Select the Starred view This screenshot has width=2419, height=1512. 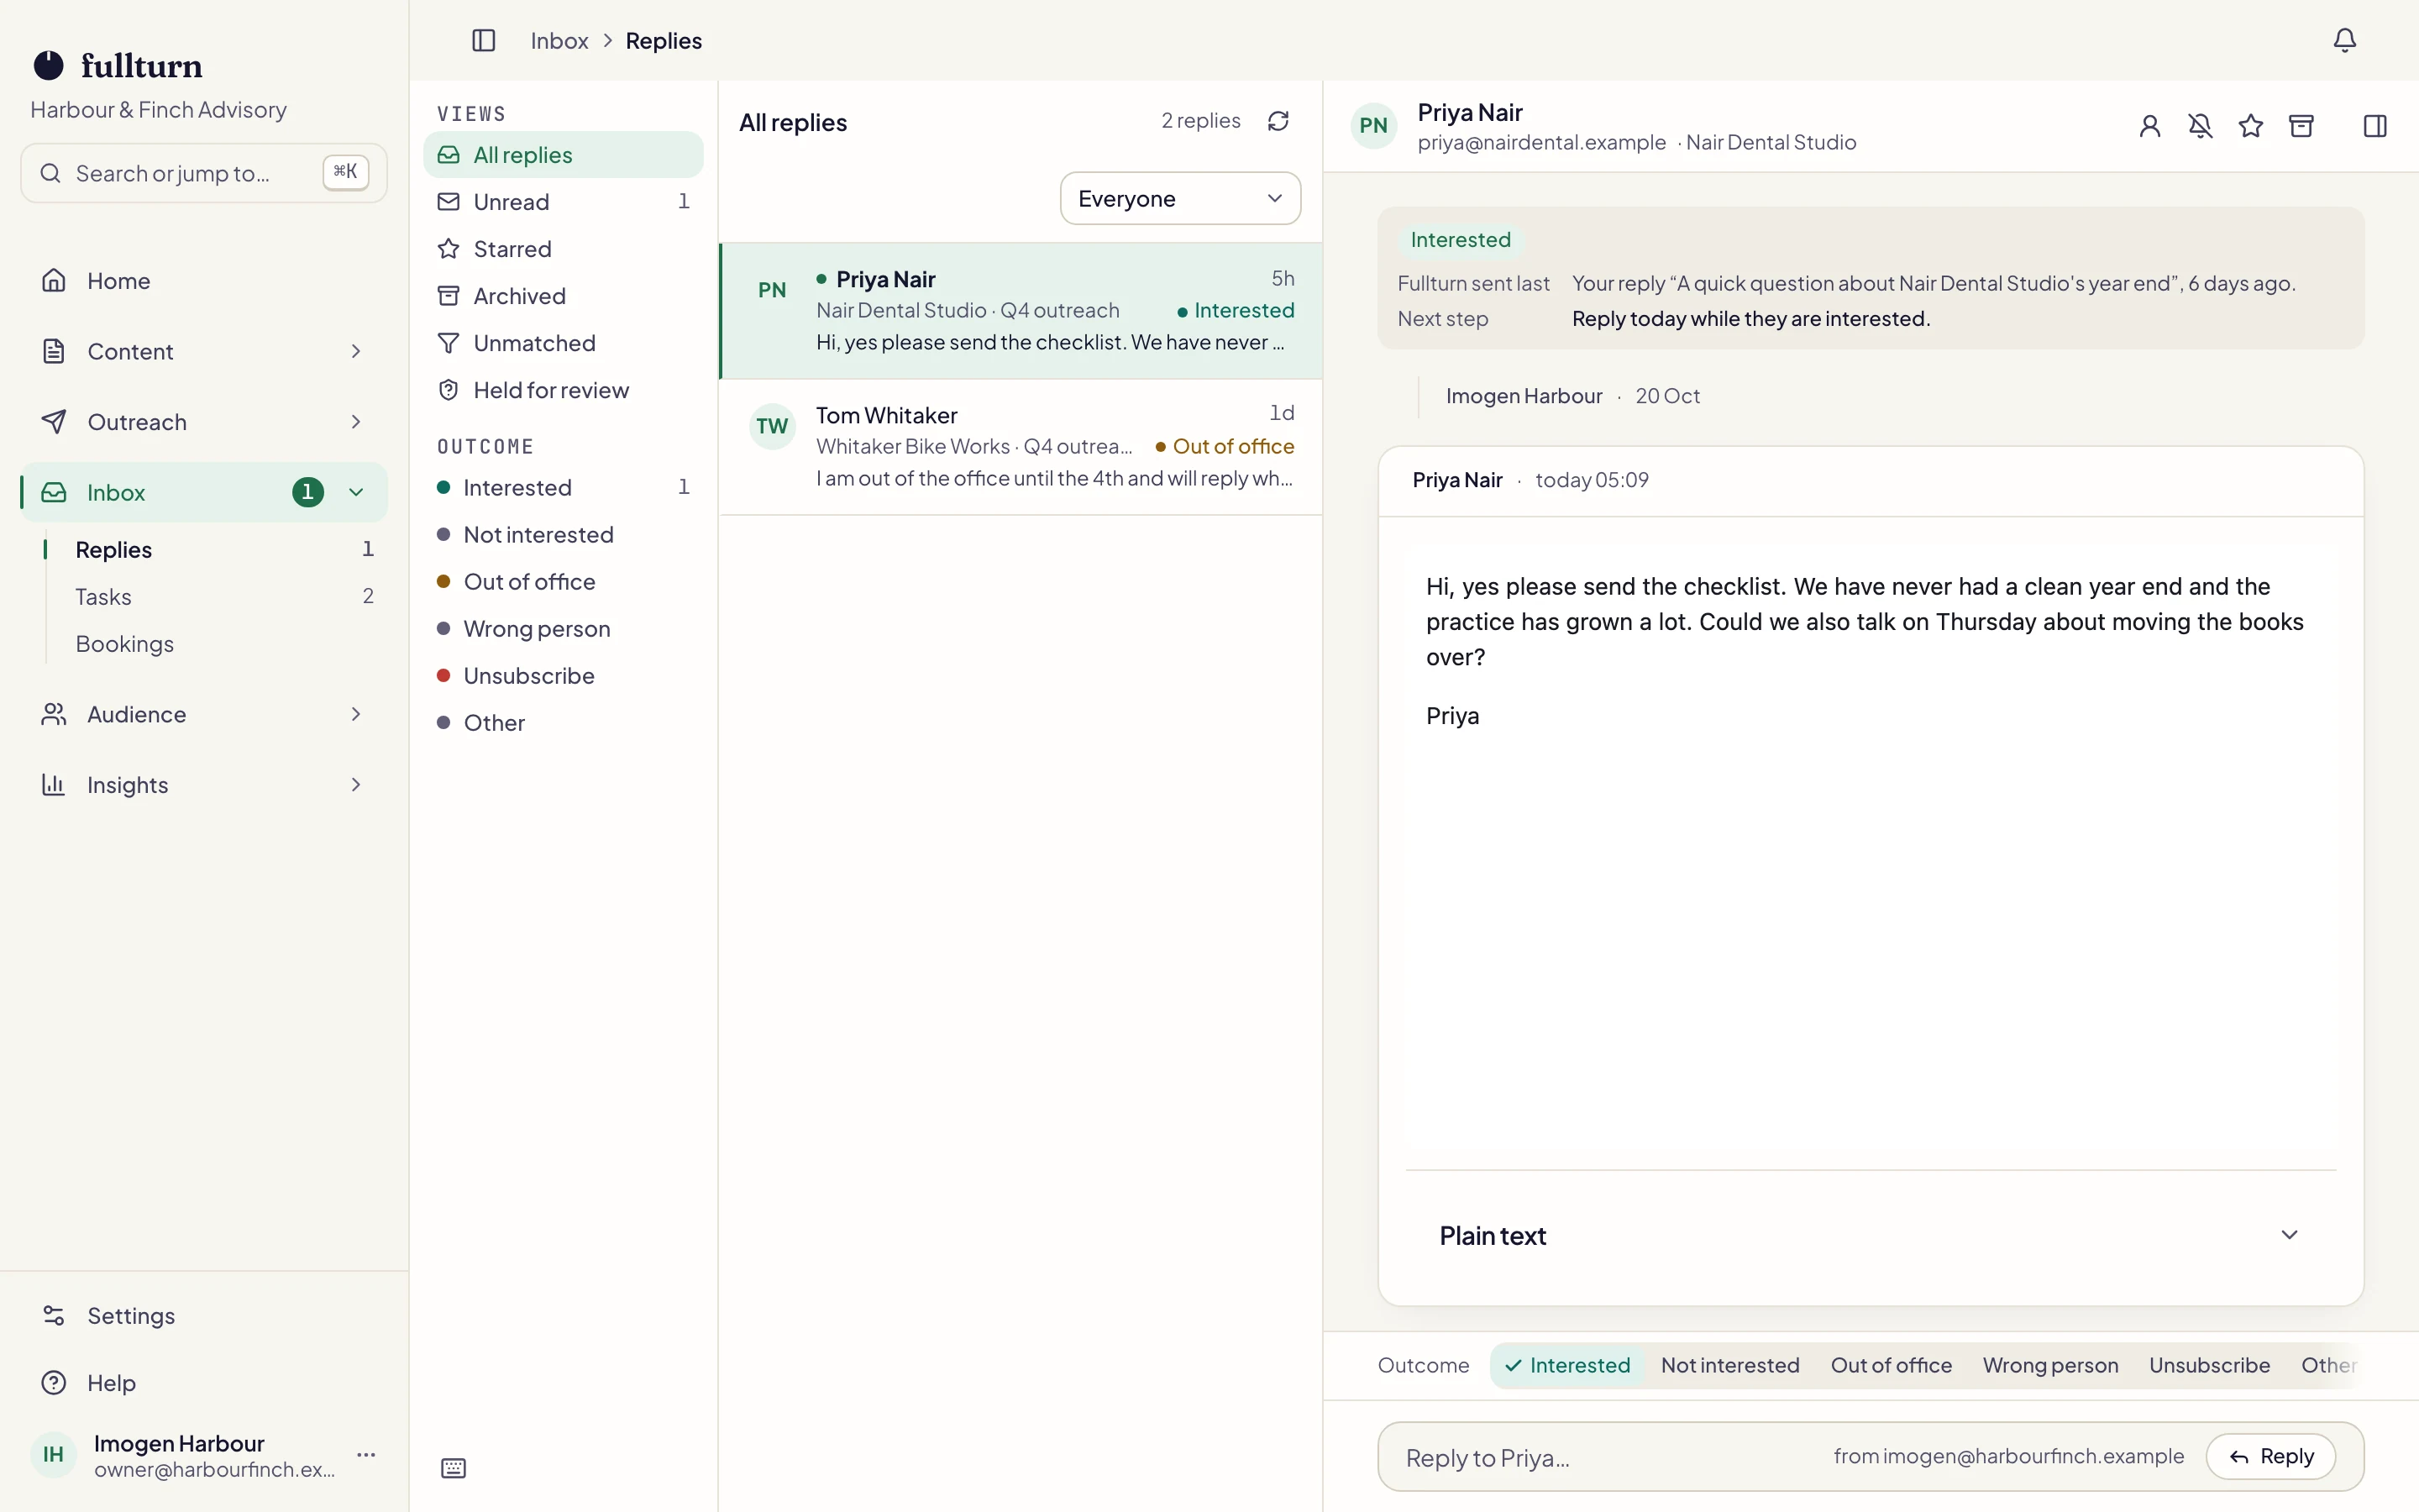pos(564,249)
